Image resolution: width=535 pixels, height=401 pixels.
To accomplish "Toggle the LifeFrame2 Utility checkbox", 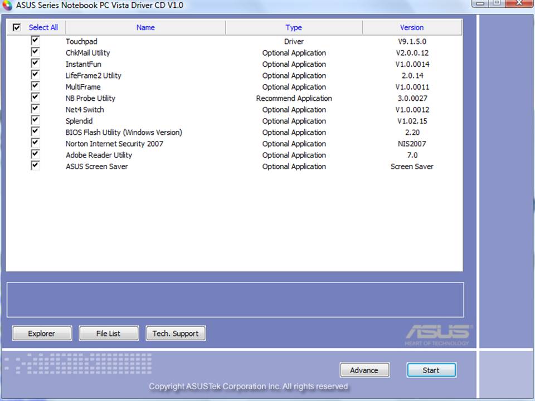I will coord(35,75).
